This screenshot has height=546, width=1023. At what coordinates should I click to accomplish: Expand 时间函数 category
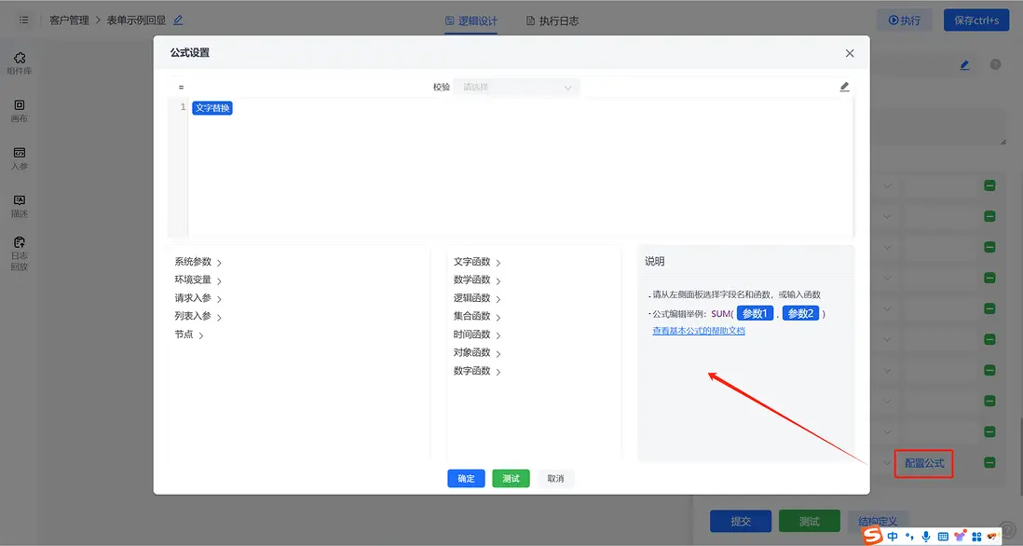(477, 335)
